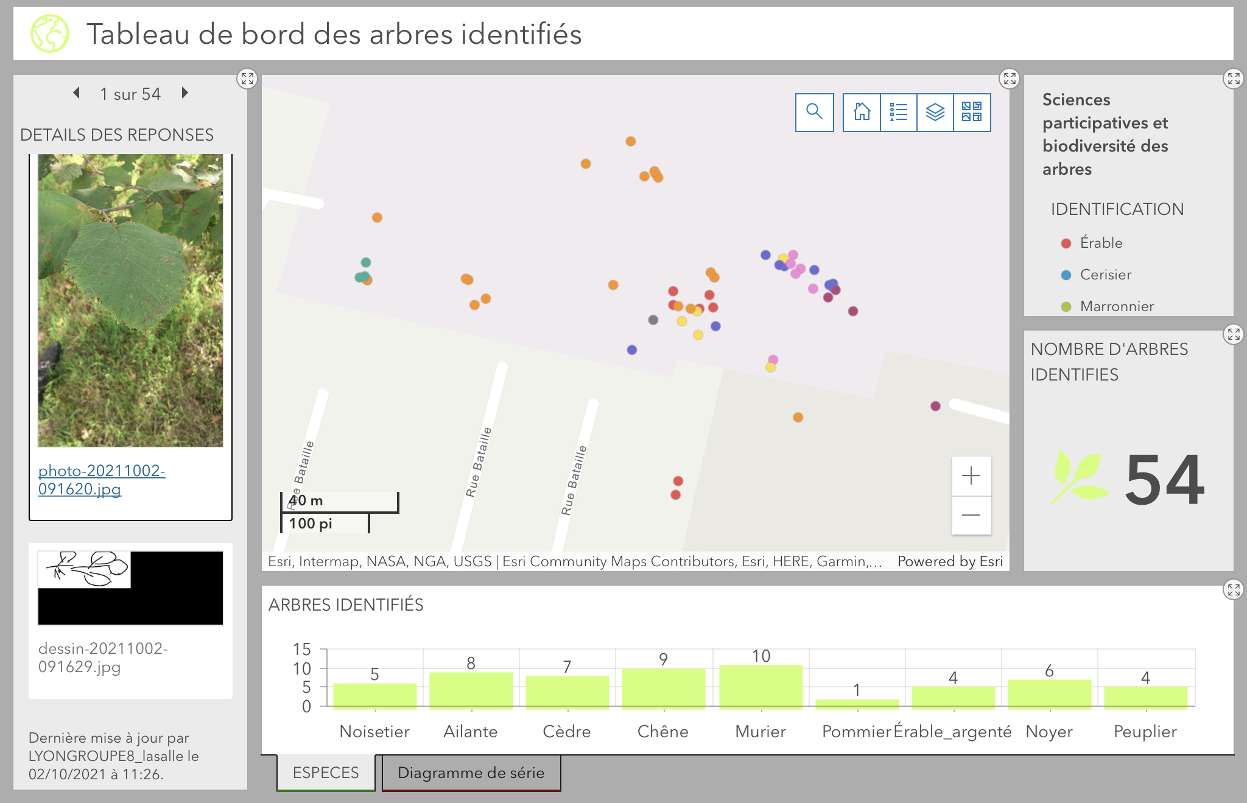
Task: Go to previous response arrow
Action: 77,93
